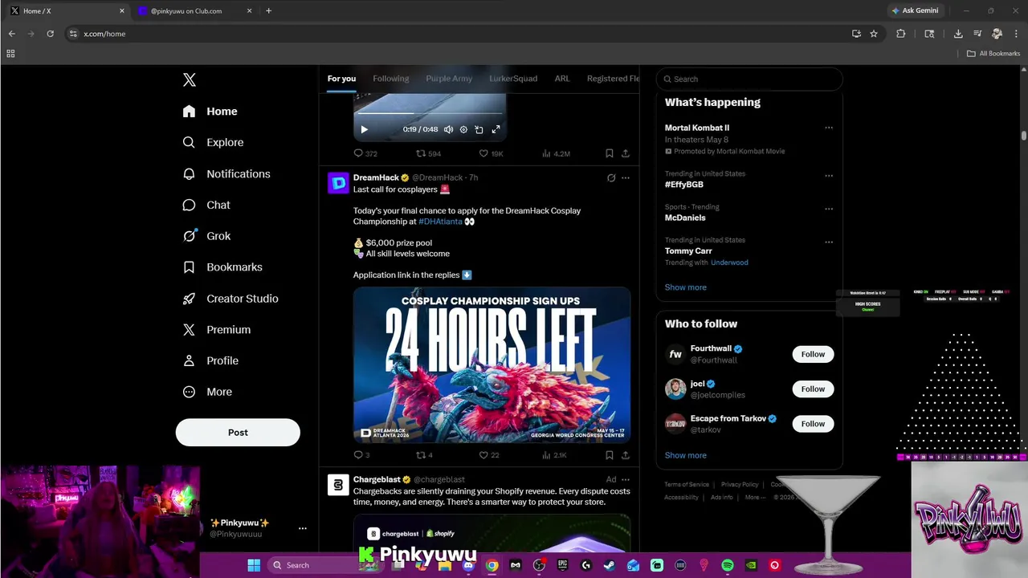Open Creator Studio
The height and width of the screenshot is (578, 1028).
click(230, 299)
